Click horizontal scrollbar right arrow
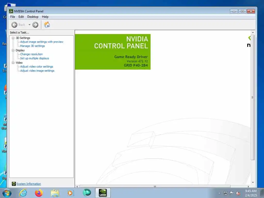Screen dimensions: 264x198 click(248, 186)
